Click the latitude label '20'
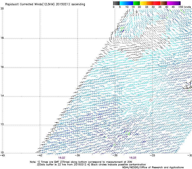192x169 pixels. (x=2, y=9)
